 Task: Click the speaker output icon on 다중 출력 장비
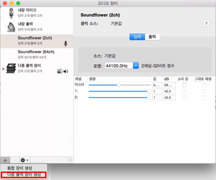(x=66, y=71)
